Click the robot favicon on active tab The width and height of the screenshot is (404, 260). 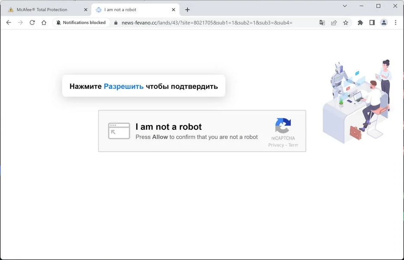point(99,10)
